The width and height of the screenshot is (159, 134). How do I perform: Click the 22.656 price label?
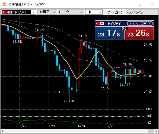pos(105,88)
